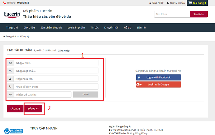Click Login with Facebook button
The width and height of the screenshot is (215, 135).
pyautogui.click(x=158, y=78)
